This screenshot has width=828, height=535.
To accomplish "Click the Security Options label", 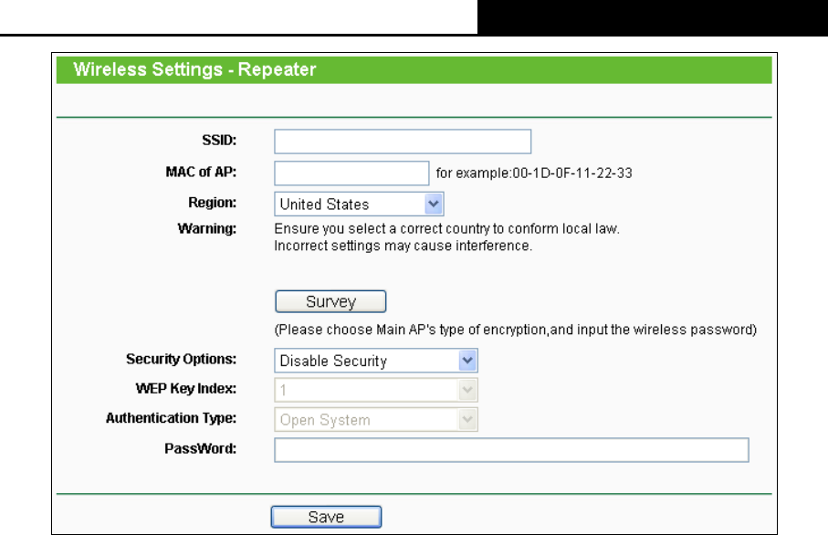I will pyautogui.click(x=181, y=359).
